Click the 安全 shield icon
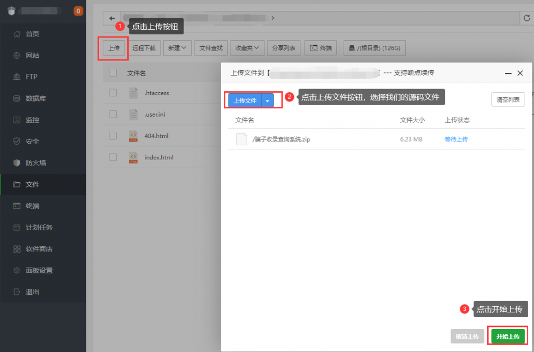This screenshot has height=352, width=534. pyautogui.click(x=17, y=142)
